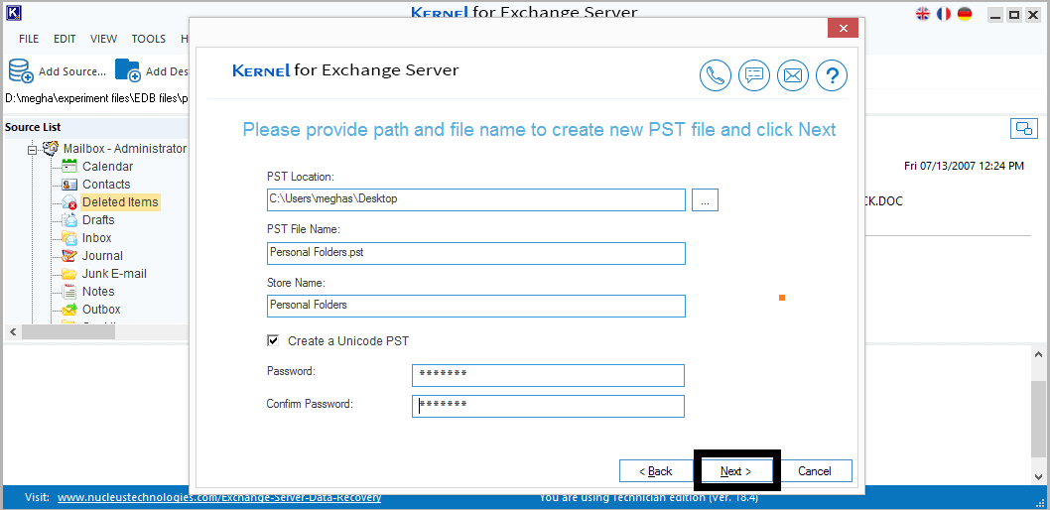
Task: Click the Drafts folder icon
Action: 69,219
